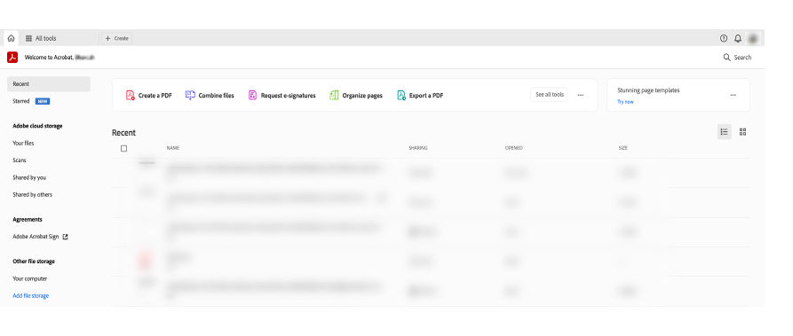This screenshot has width=793, height=336.
Task: Open the user profile avatar
Action: point(753,38)
